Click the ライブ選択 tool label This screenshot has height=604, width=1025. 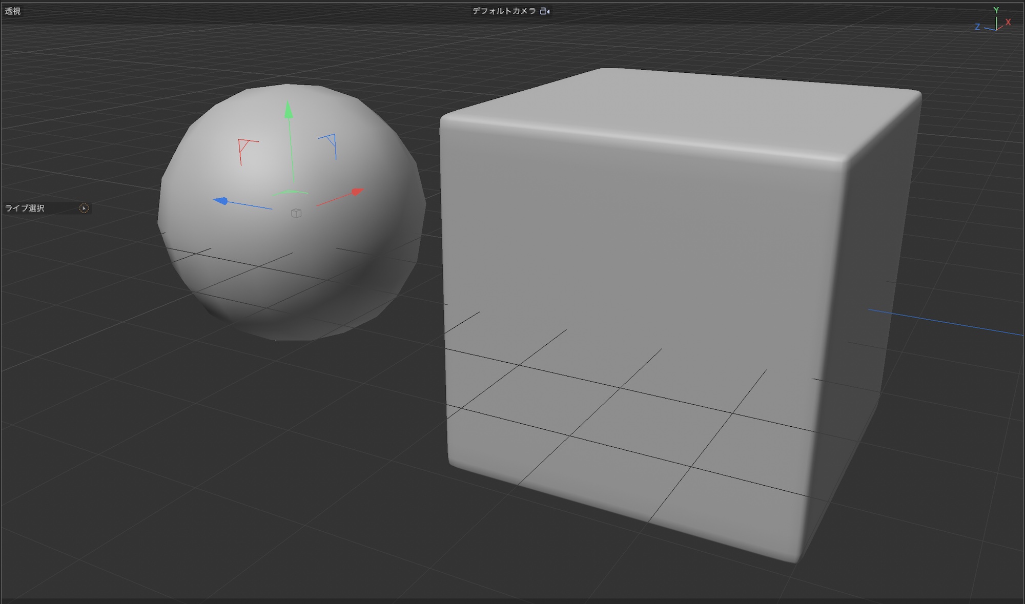25,208
